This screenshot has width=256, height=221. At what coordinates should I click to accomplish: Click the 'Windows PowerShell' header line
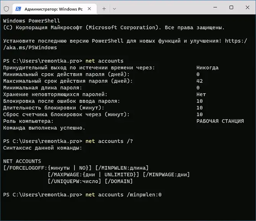coord(31,21)
